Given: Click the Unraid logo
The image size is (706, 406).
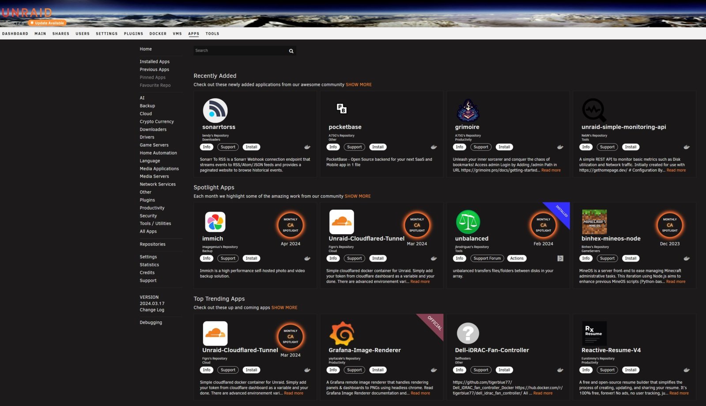Looking at the screenshot, I should (26, 13).
